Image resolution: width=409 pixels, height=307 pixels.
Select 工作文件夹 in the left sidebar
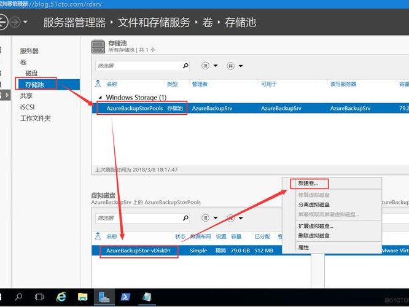pyautogui.click(x=35, y=118)
